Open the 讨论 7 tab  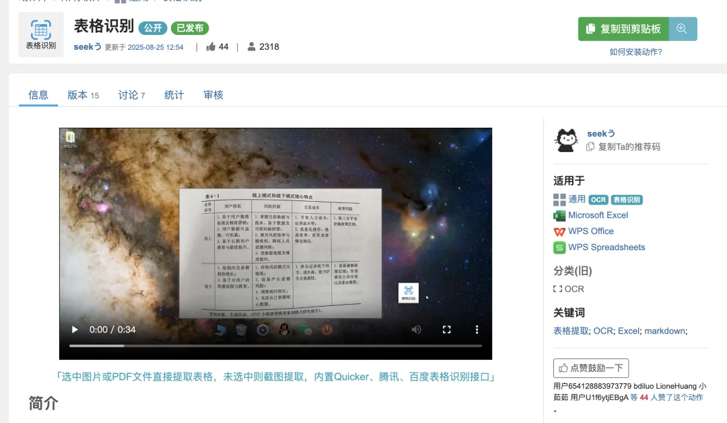(132, 95)
